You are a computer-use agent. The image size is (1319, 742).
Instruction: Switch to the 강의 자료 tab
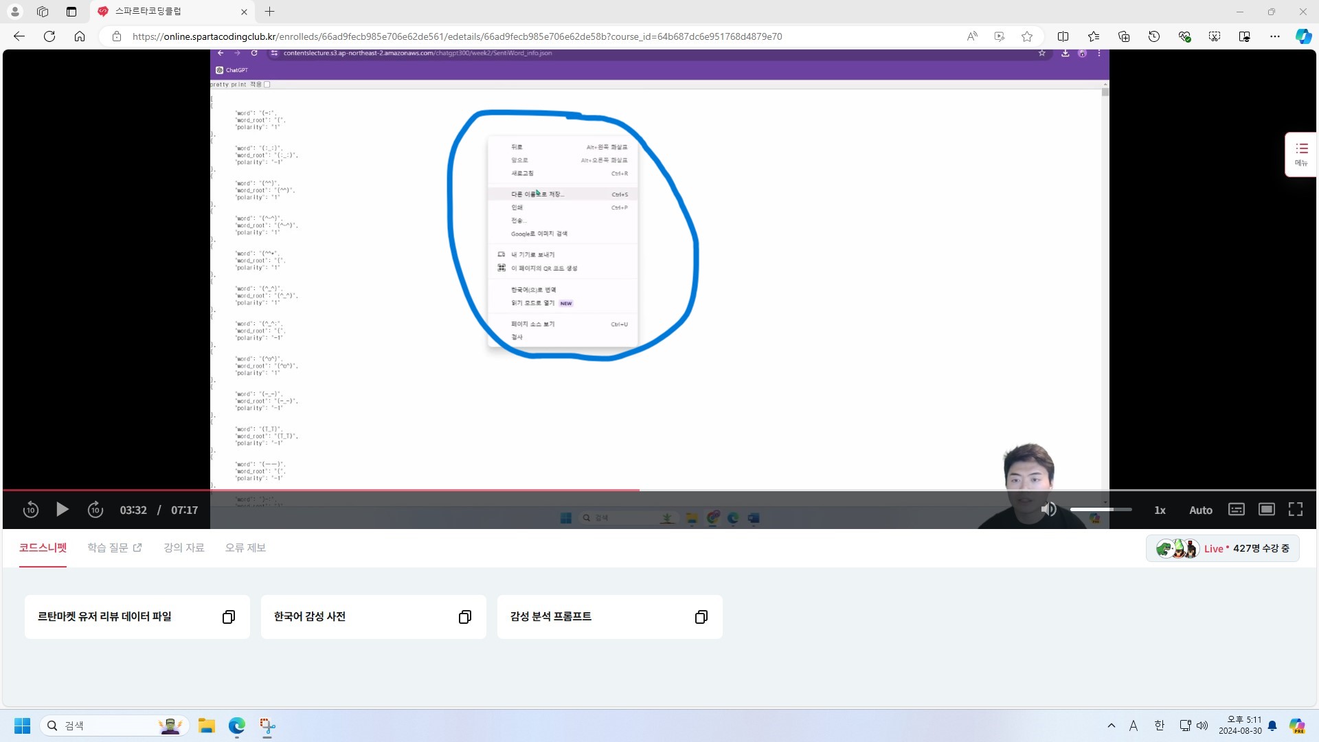click(184, 548)
